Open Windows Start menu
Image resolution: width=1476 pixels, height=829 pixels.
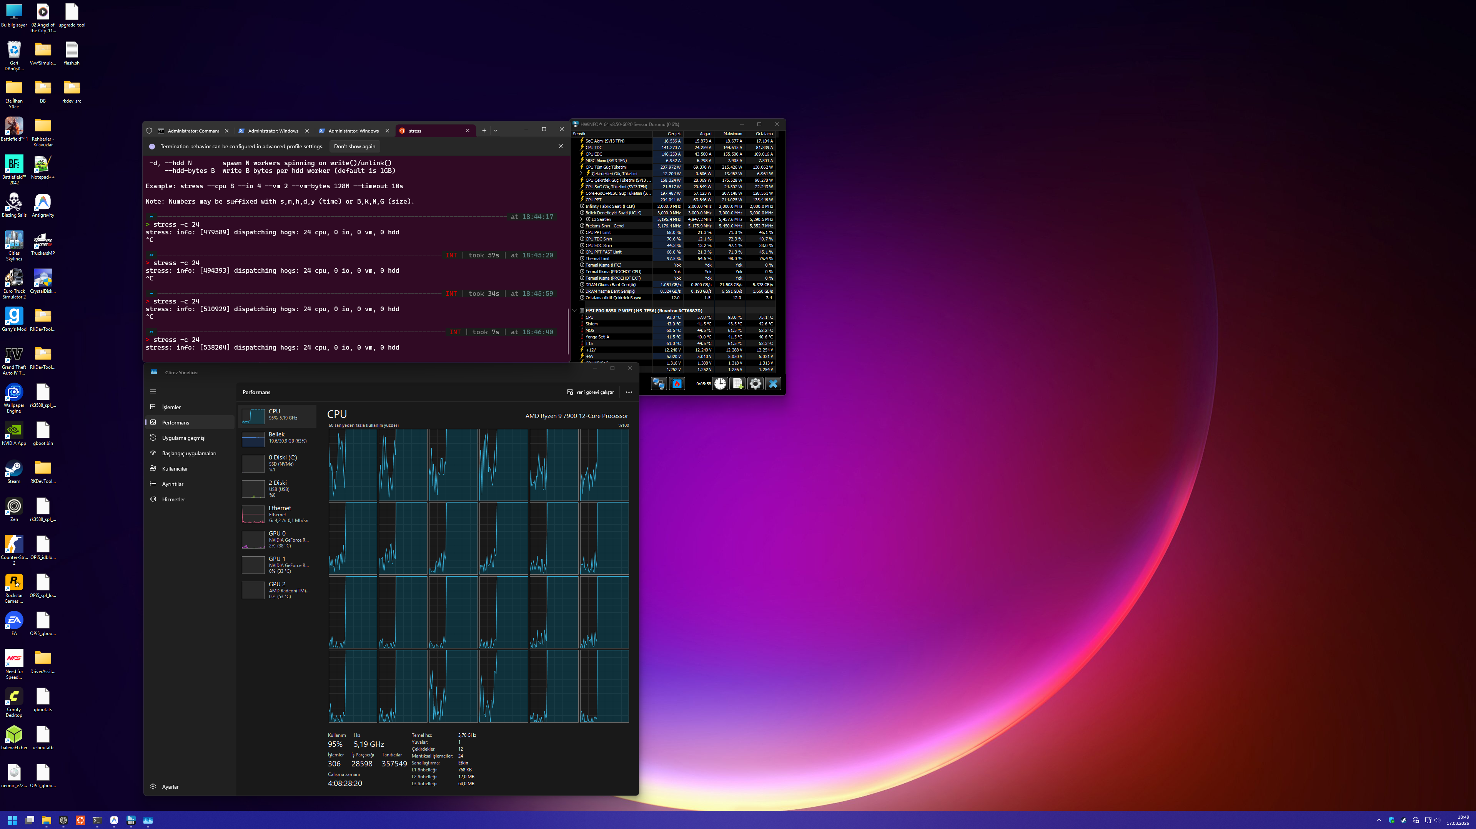(x=13, y=820)
